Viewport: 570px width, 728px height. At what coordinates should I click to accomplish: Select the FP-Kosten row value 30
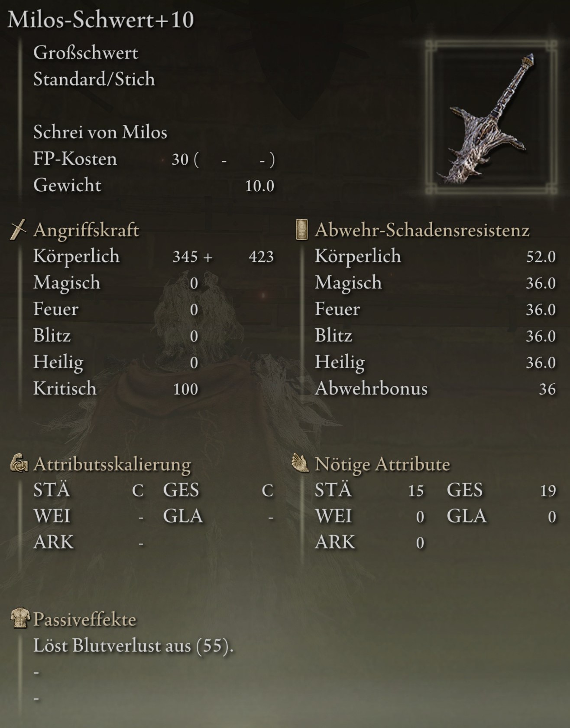180,160
